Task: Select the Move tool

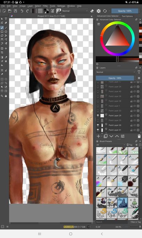Action: tap(6, 48)
